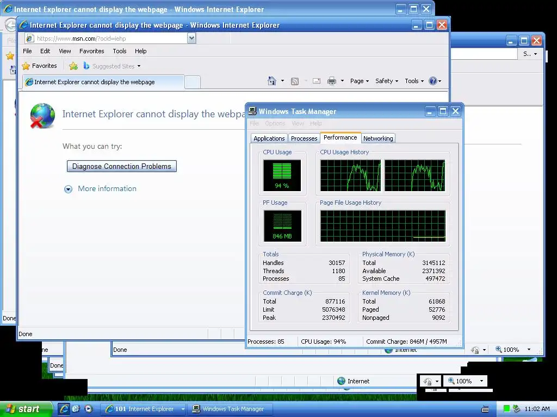This screenshot has height=417, width=557.
Task: Switch to the Applications tab
Action: (x=269, y=138)
